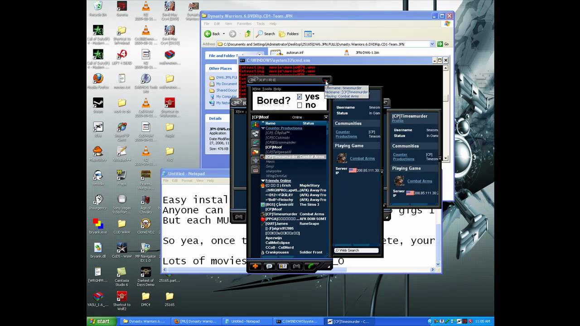Viewport: 580px width, 326px height.
Task: Click the Explorer Up folder toolbar icon
Action: pos(247,34)
